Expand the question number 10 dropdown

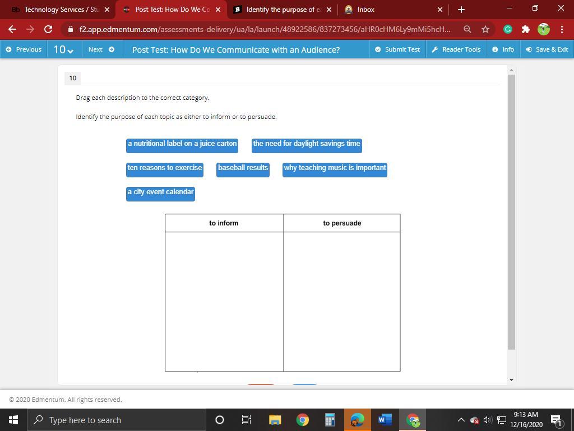click(64, 49)
